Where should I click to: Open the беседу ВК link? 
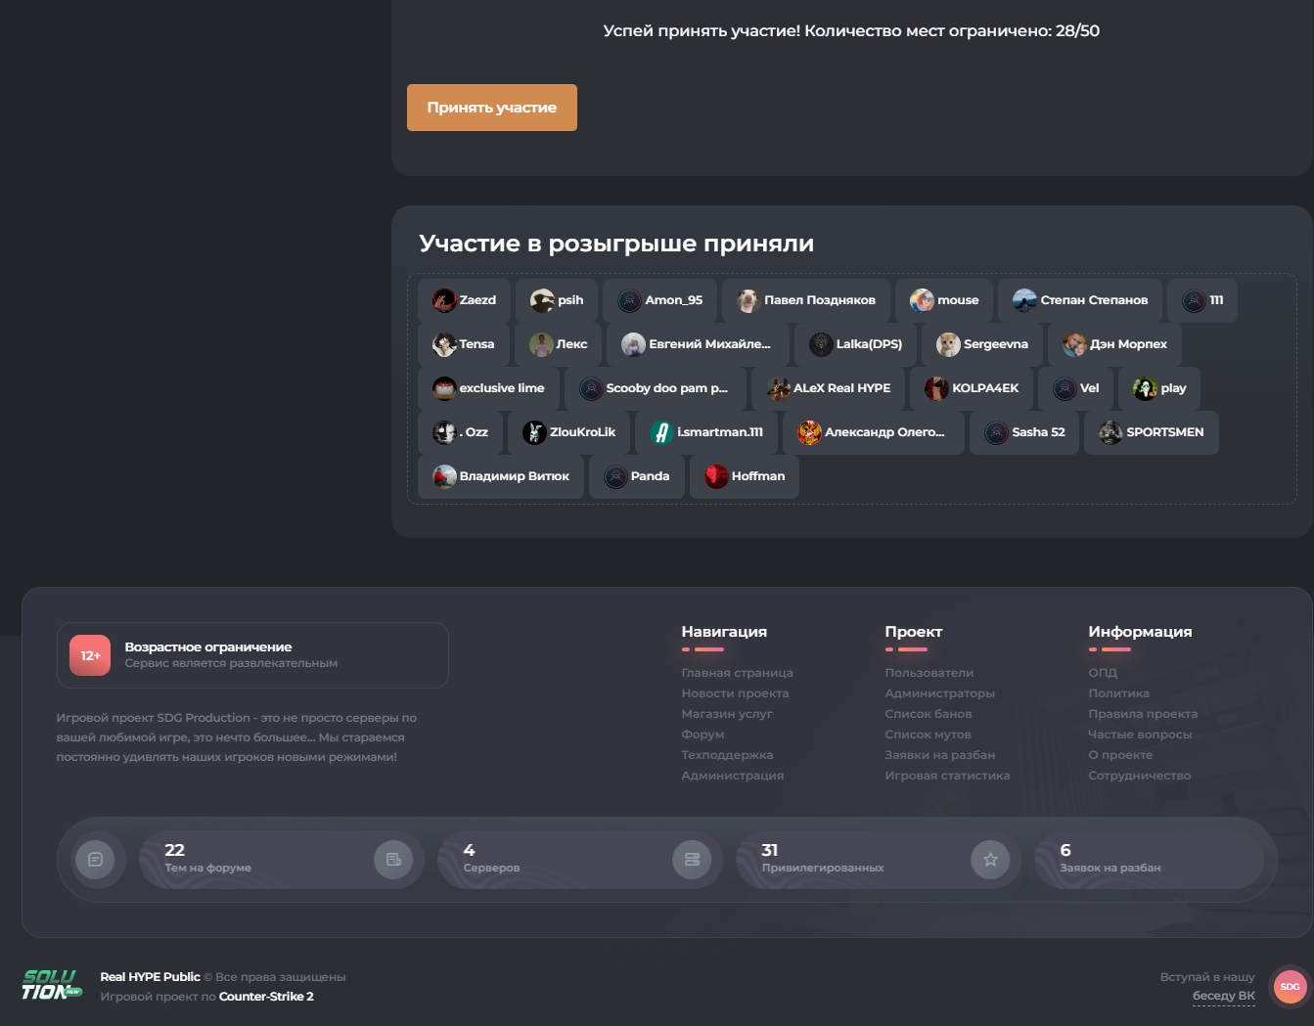(1223, 994)
